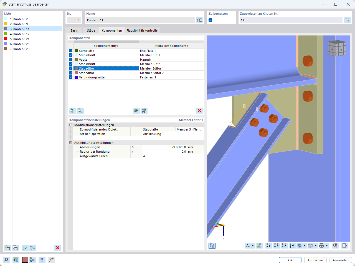The width and height of the screenshot is (355, 266).
Task: Click the OK button
Action: coord(290,260)
